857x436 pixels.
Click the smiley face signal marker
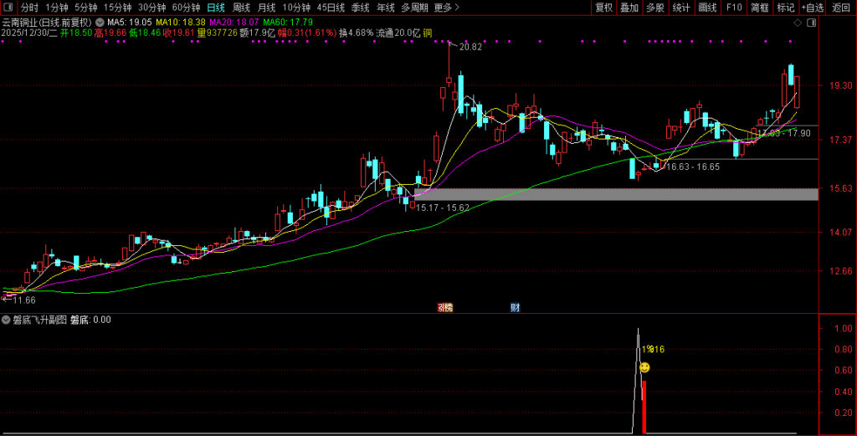[x=644, y=367]
